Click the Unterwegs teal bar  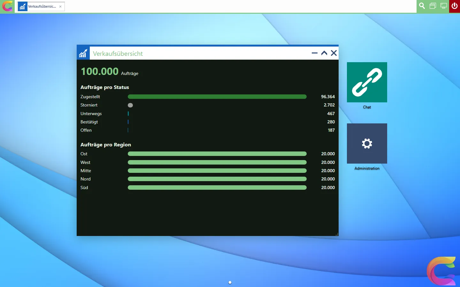tap(128, 114)
